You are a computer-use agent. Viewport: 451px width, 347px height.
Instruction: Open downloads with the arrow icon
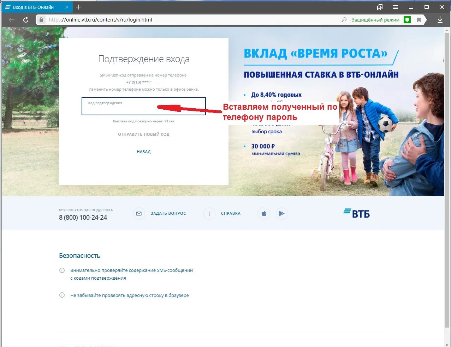coord(440,20)
